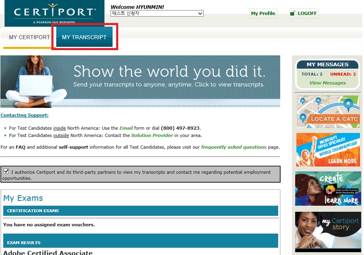Click the LOGOFF button
364x255 pixels.
point(304,13)
